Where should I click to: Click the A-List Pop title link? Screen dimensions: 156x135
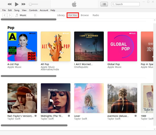click(x=13, y=64)
